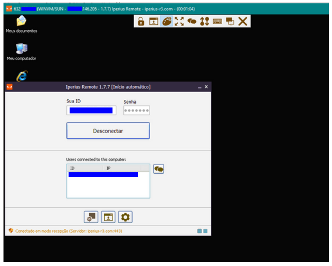The width and height of the screenshot is (332, 266).
Task: Toggle full screen arrows icon
Action: pyautogui.click(x=179, y=21)
